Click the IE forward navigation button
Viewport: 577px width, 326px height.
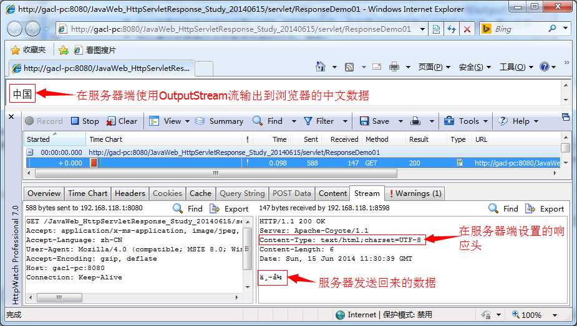click(x=32, y=29)
